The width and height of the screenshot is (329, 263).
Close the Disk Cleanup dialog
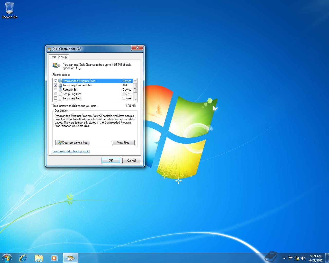tap(137, 48)
